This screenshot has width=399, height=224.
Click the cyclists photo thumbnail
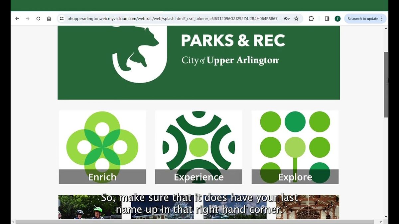click(90, 207)
